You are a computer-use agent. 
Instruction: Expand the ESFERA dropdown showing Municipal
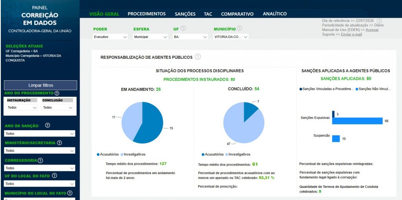[151, 37]
